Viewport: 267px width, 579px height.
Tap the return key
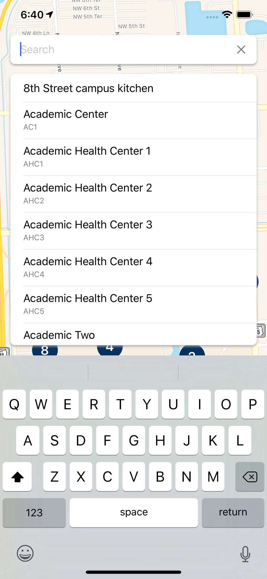tap(233, 513)
